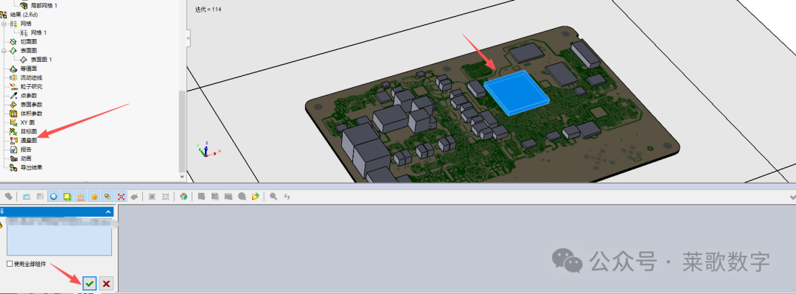Select 网格 1 under the mesh node
Viewport: 796px width, 294px height.
(x=38, y=32)
